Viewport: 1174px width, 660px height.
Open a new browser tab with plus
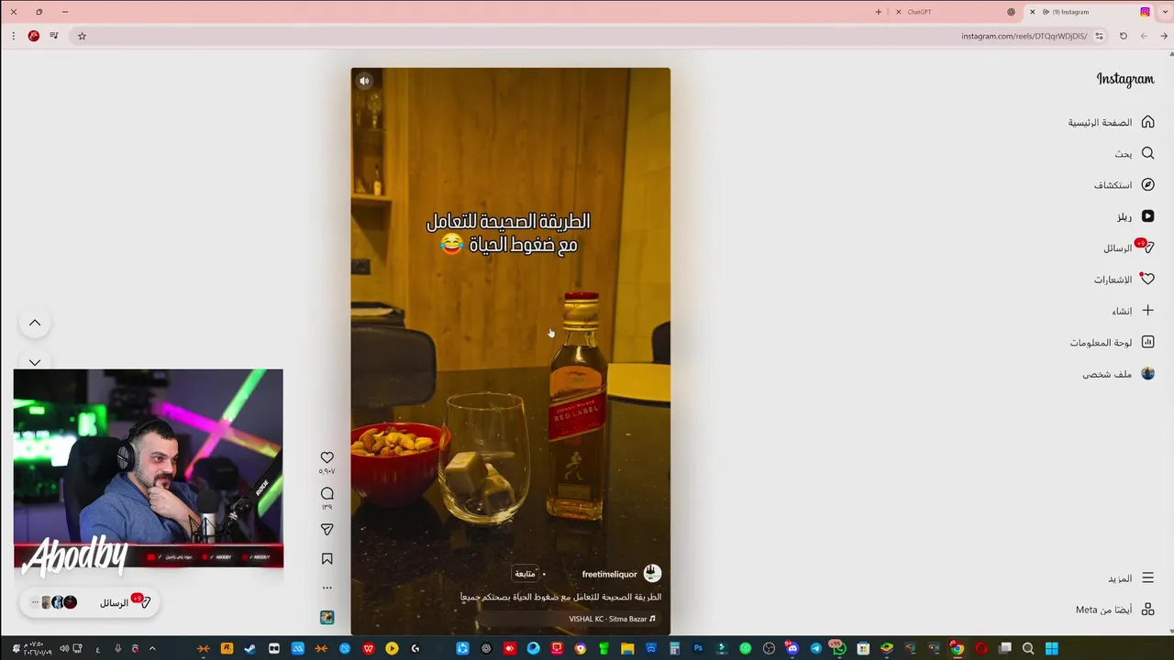878,12
